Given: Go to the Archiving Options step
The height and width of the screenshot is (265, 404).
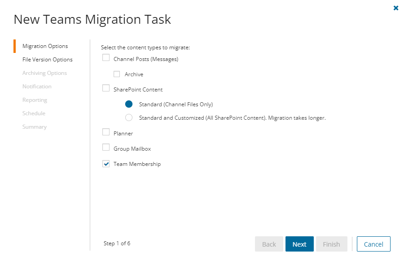Looking at the screenshot, I should 44,73.
